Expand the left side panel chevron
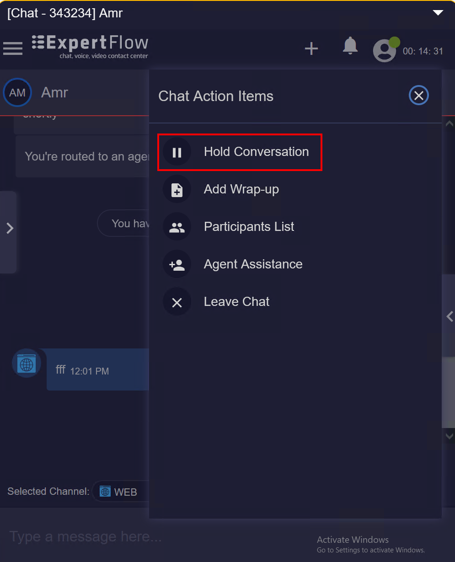 10,228
